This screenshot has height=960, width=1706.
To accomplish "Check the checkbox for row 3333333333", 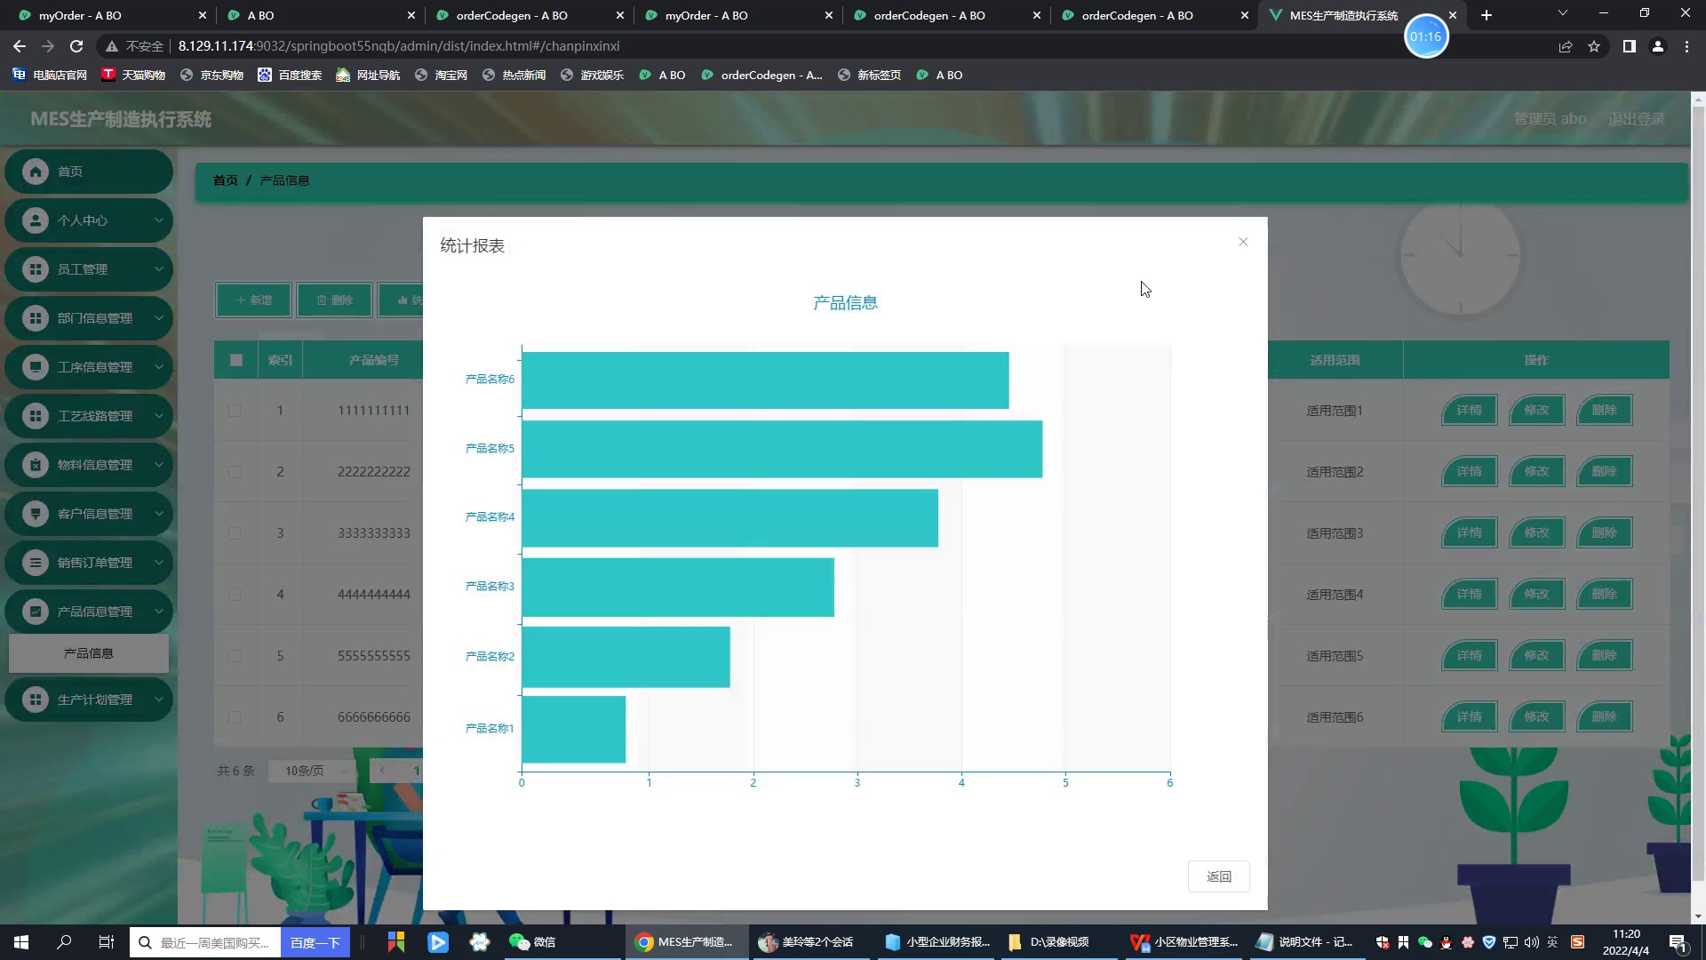I will point(235,532).
